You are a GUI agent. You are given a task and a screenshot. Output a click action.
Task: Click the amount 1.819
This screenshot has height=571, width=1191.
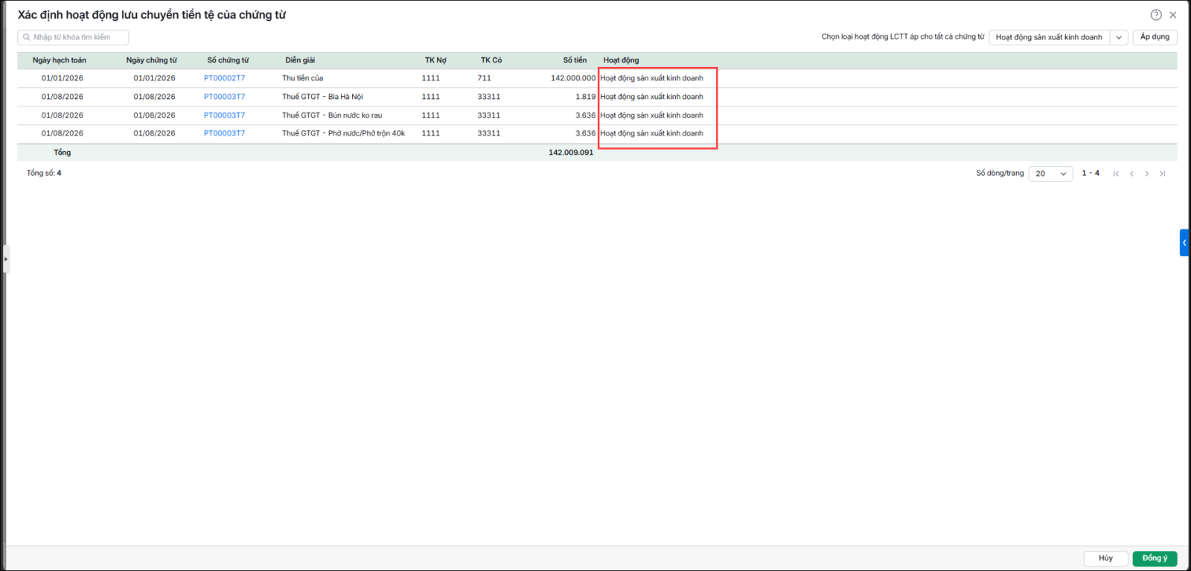pyautogui.click(x=586, y=97)
